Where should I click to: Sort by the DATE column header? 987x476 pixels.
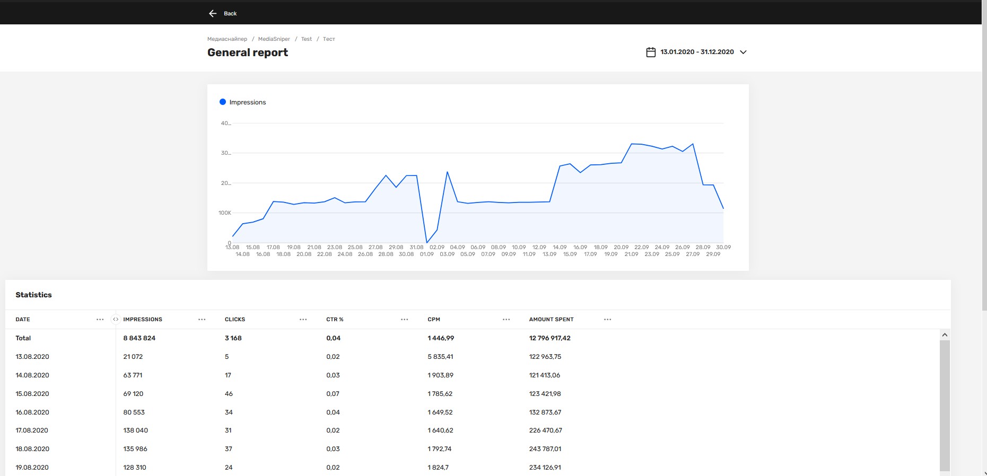coord(23,320)
